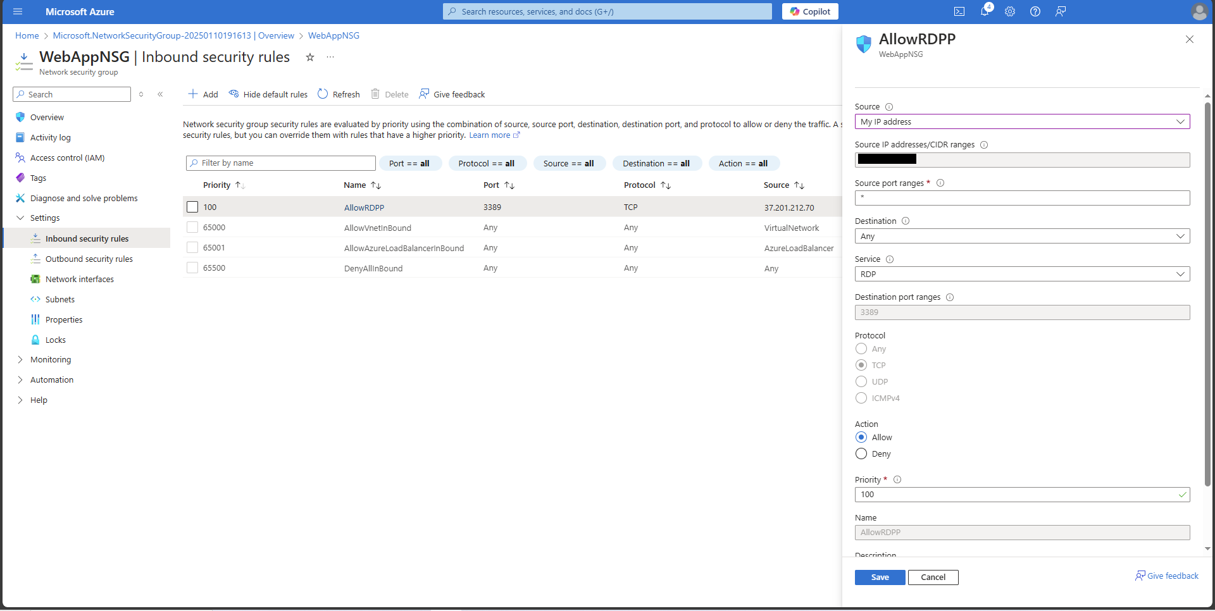Show info for Source IP addresses/CIDR ranges
This screenshot has height=611, width=1215.
point(984,145)
